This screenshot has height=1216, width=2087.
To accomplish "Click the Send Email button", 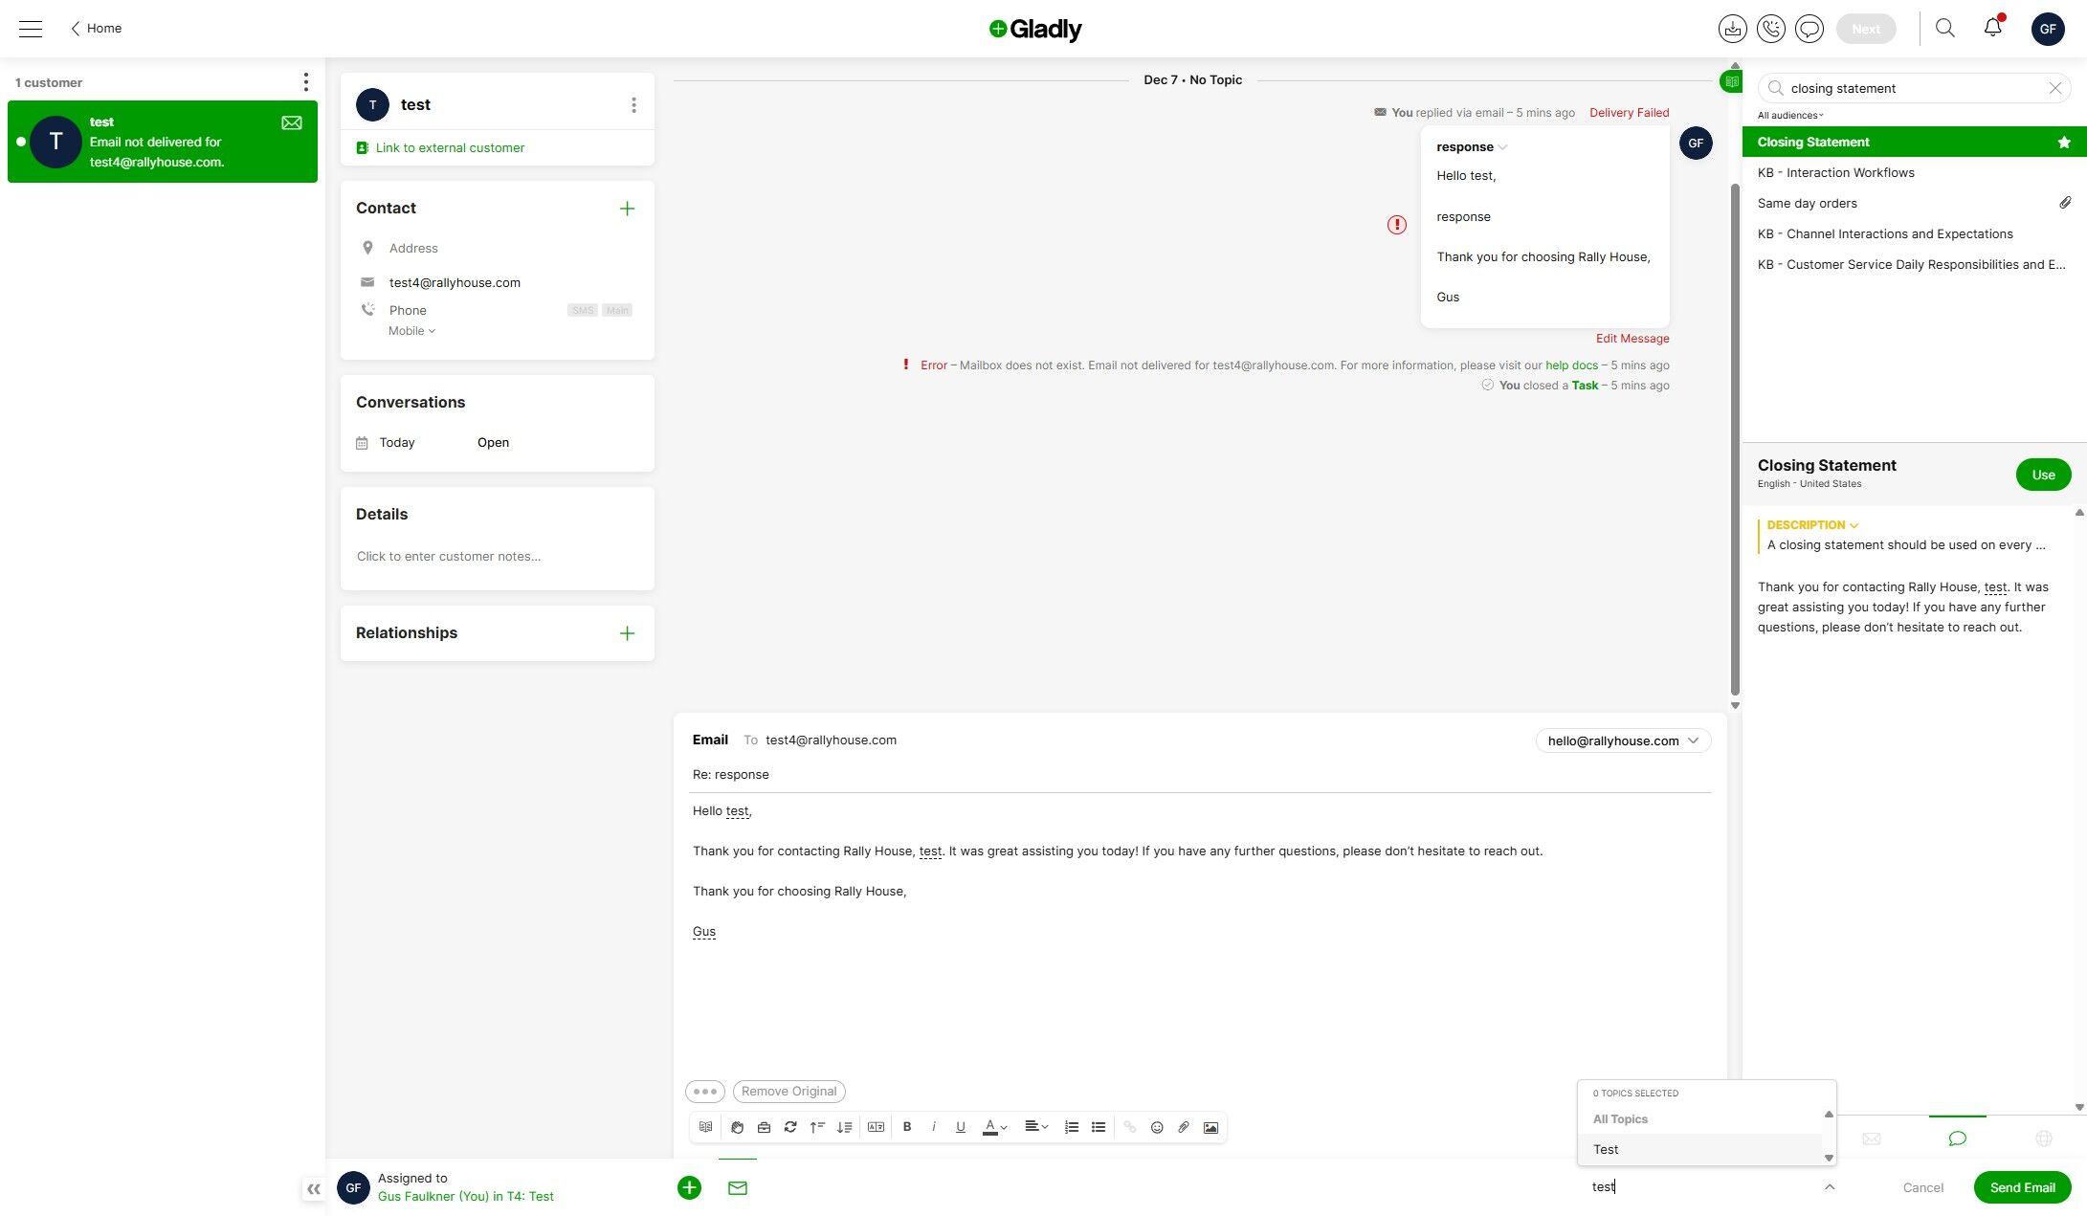I will click(x=2022, y=1187).
